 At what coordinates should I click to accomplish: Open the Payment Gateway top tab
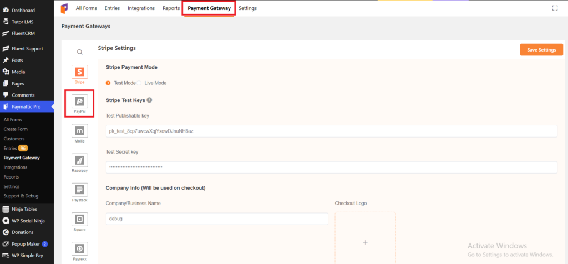[x=209, y=8]
